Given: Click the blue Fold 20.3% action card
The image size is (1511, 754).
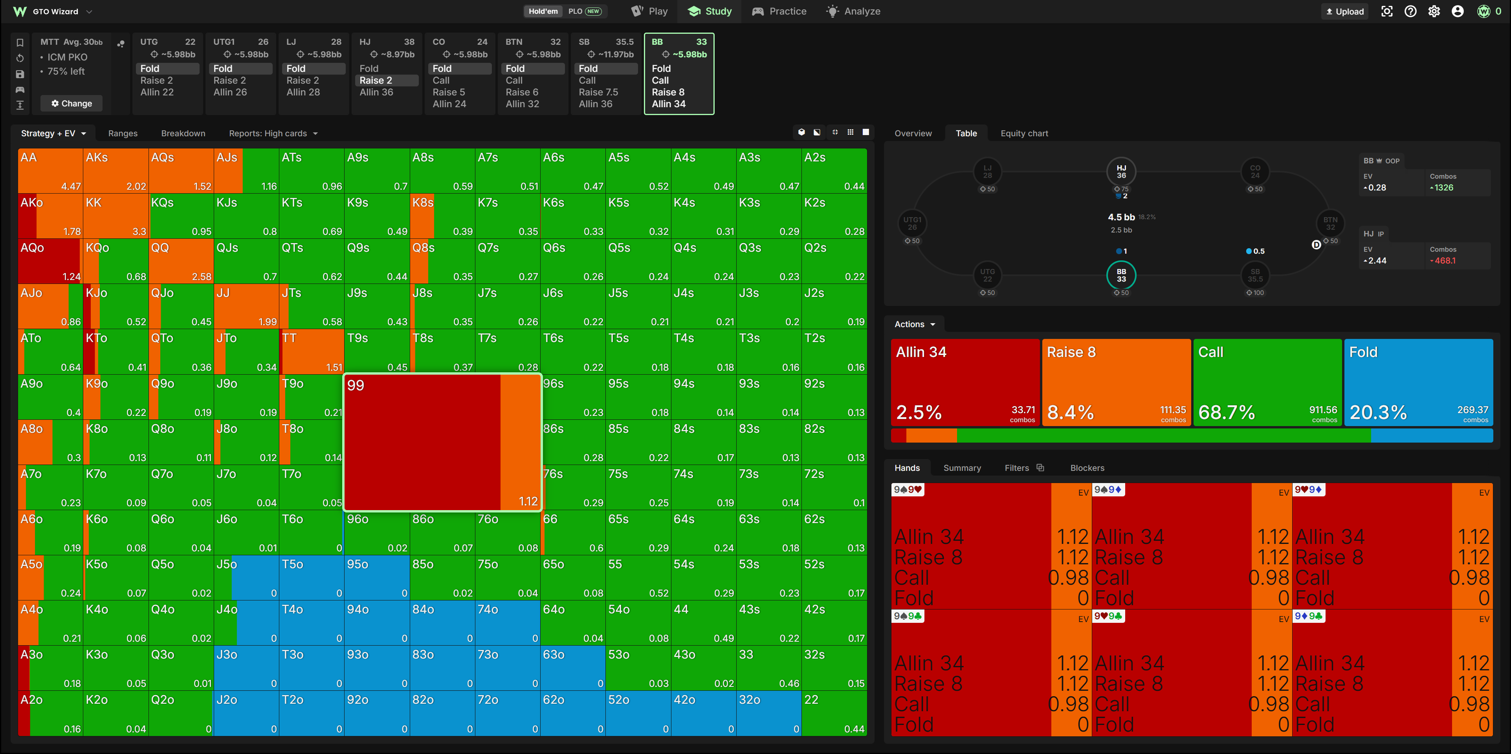Looking at the screenshot, I should point(1418,382).
